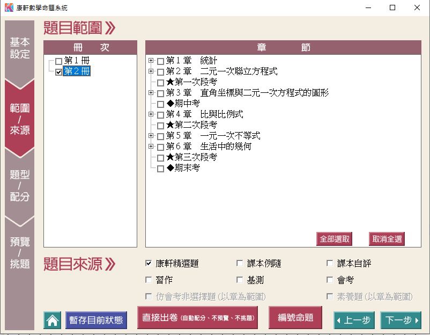Viewport: 430px width, 335px height.
Task: Proceed with the 下一步 button
Action: (401, 321)
